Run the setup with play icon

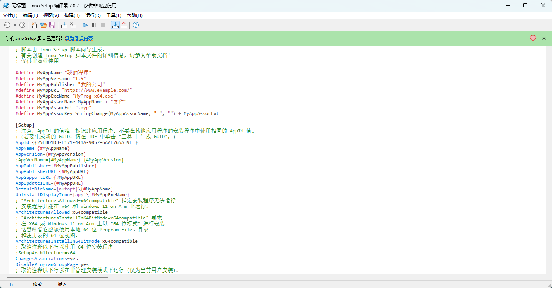pyautogui.click(x=85, y=25)
